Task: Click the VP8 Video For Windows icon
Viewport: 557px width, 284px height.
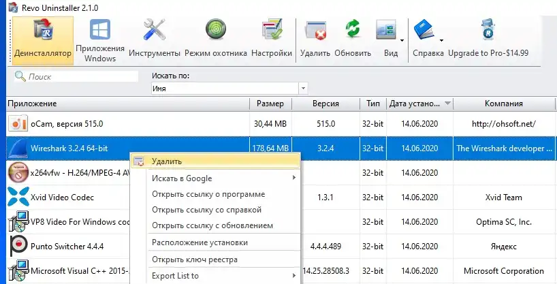Action: [x=18, y=222]
